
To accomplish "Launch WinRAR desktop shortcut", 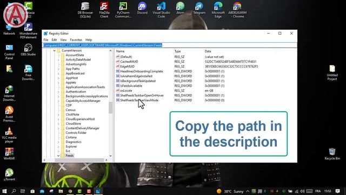I will pyautogui.click(x=9, y=154).
